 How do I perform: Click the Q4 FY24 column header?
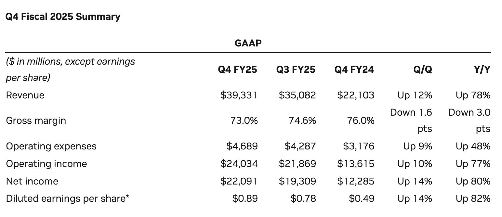(x=354, y=70)
